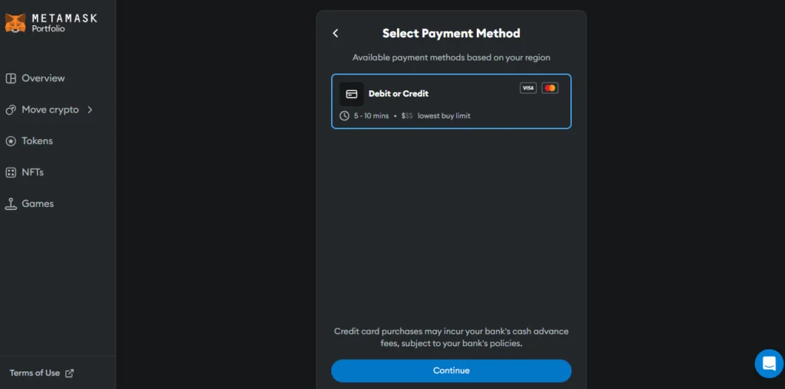Click the Continue button

tap(451, 371)
